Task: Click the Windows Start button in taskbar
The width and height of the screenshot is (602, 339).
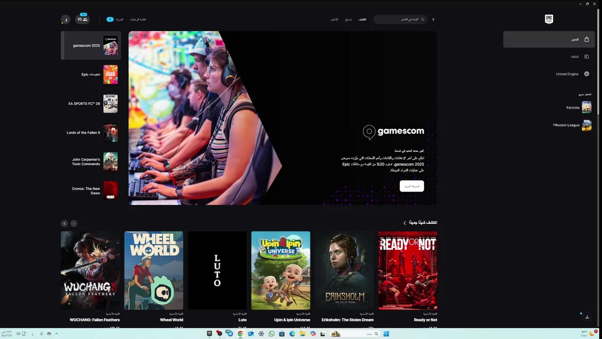Action: pyautogui.click(x=386, y=334)
